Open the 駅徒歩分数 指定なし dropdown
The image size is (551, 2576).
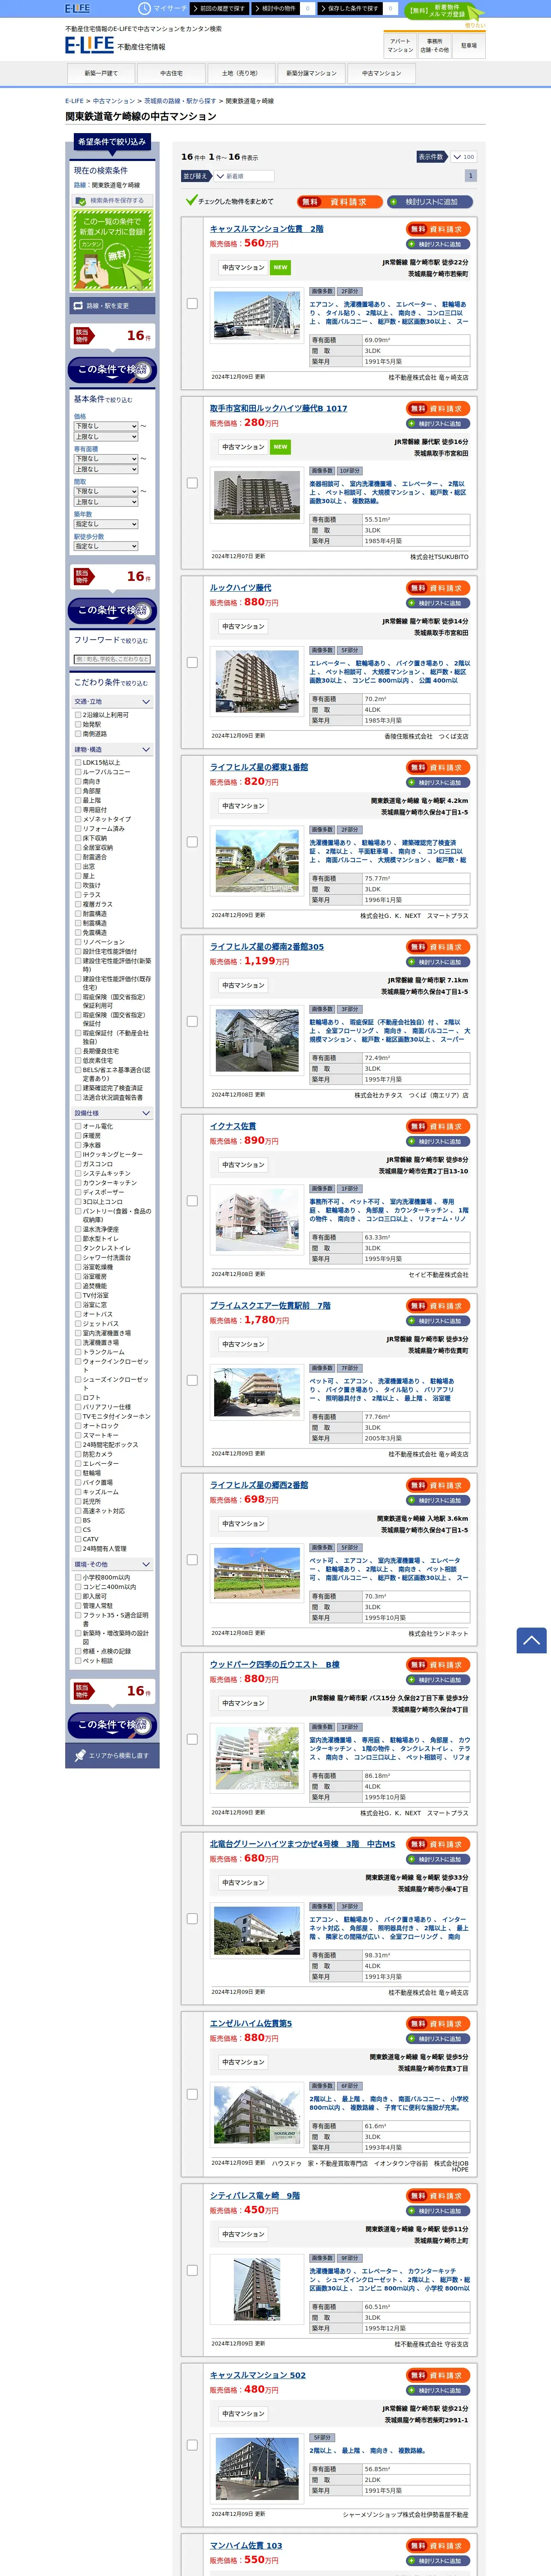[x=106, y=546]
